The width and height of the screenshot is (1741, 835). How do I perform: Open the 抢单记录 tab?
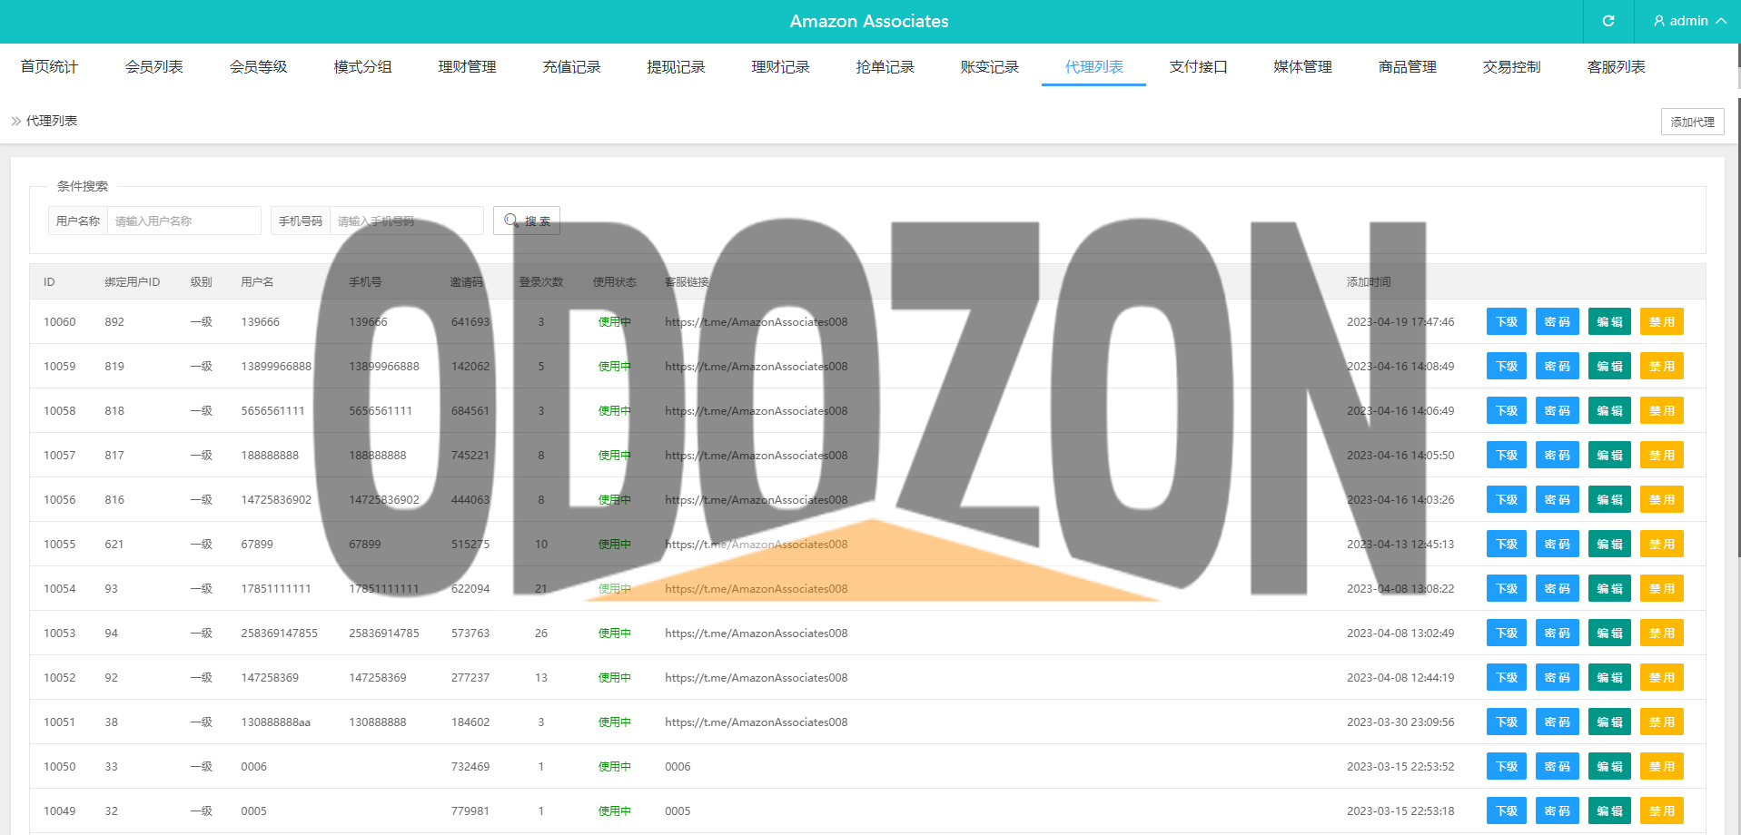pos(885,67)
